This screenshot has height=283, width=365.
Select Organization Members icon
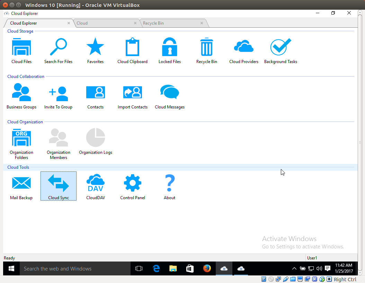[x=59, y=144]
